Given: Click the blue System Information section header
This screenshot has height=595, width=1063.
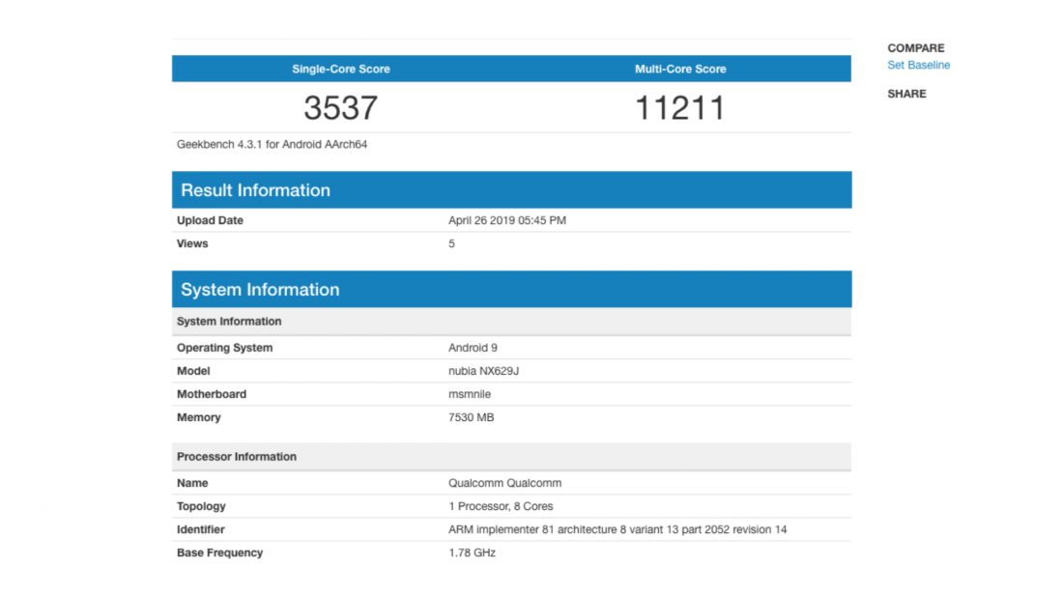Looking at the screenshot, I should (x=260, y=290).
